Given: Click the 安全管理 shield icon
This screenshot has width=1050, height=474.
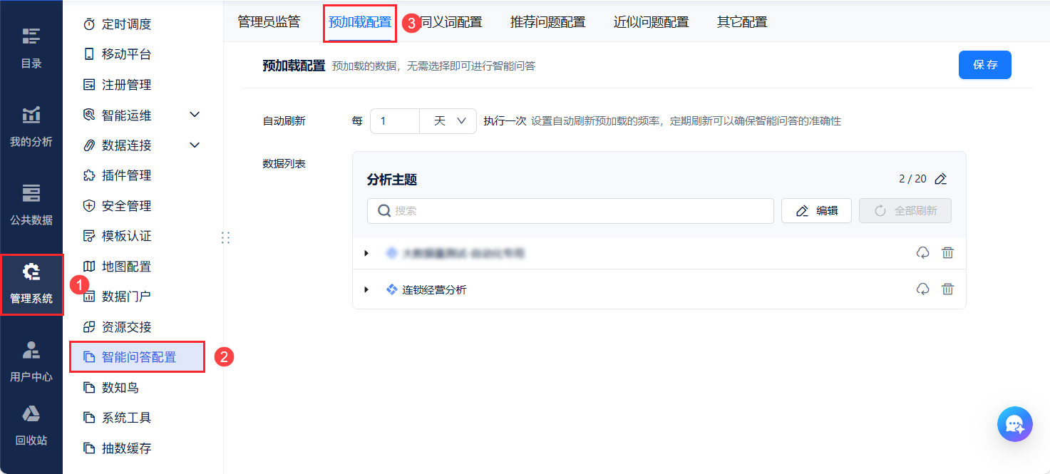Looking at the screenshot, I should click(89, 206).
